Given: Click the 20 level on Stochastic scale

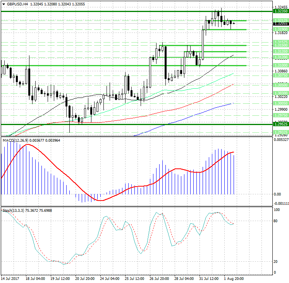Looking at the screenshot, I should point(276,261).
